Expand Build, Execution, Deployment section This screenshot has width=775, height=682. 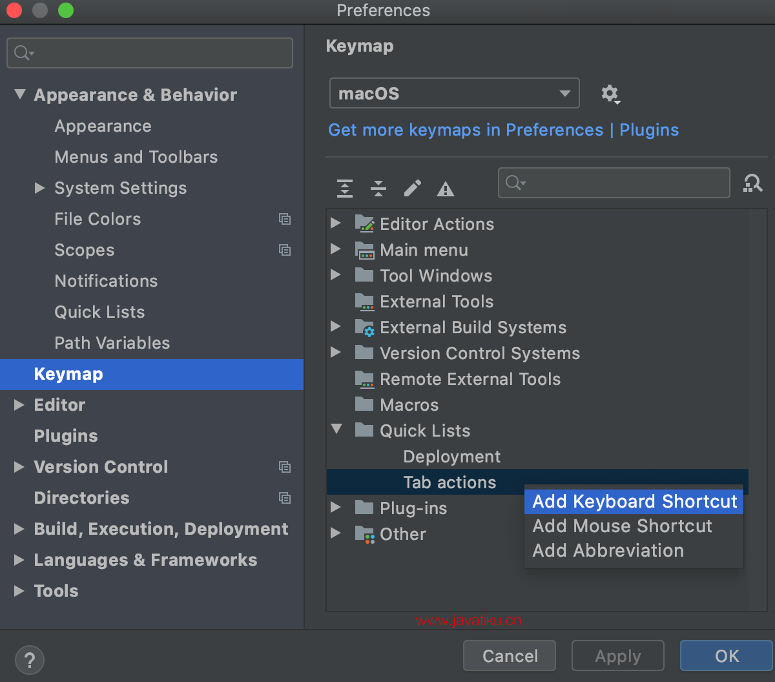[20, 529]
